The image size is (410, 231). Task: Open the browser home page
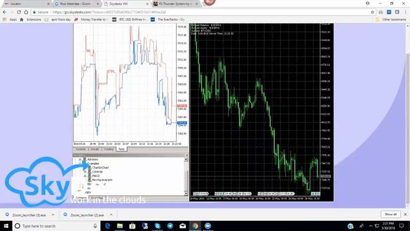(x=26, y=12)
